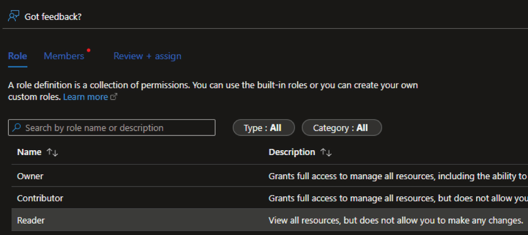528x235 pixels.
Task: Open the Members tab
Action: (64, 56)
